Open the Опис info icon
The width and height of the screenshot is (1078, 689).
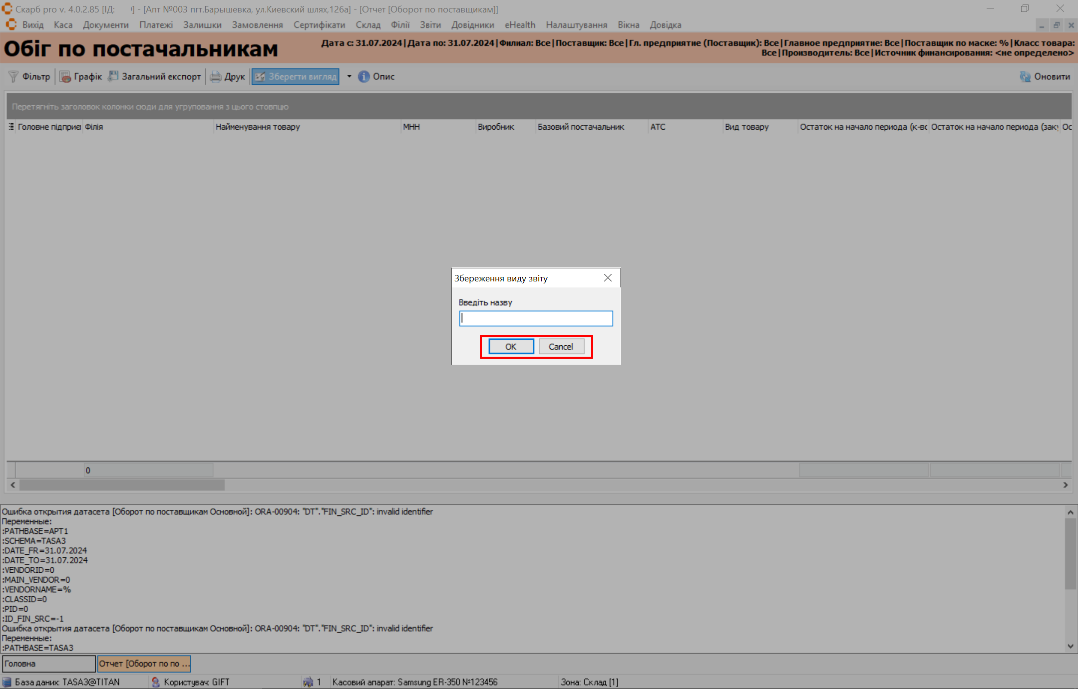(x=364, y=76)
